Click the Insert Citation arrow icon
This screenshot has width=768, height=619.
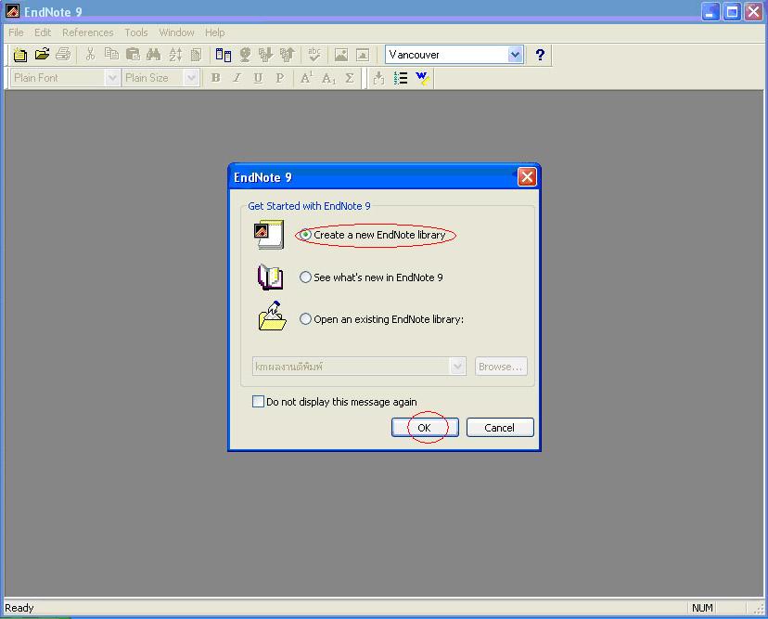tap(378, 78)
